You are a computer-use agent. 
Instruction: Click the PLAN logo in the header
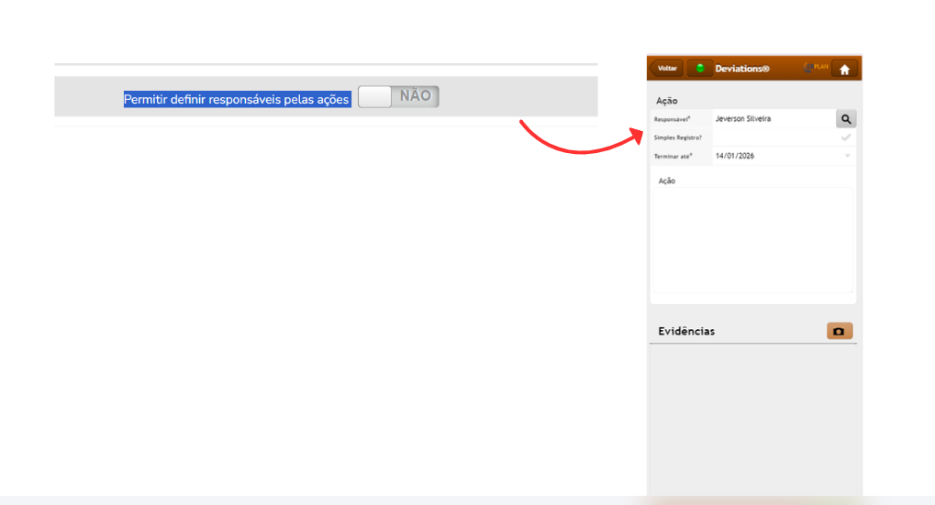point(815,68)
